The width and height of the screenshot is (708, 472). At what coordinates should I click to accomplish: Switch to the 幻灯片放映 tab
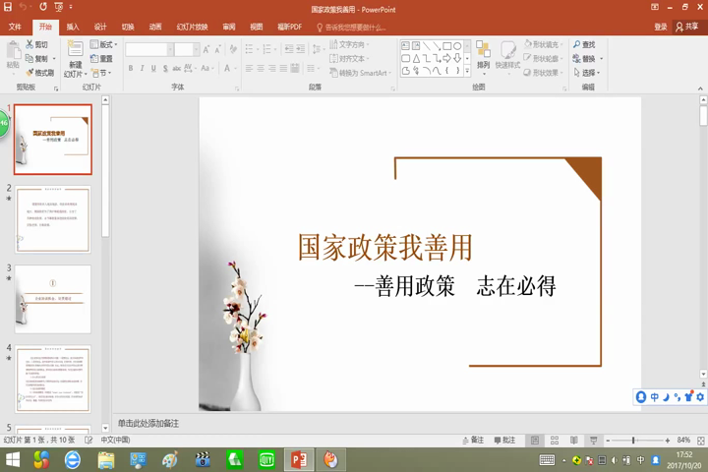tap(192, 27)
